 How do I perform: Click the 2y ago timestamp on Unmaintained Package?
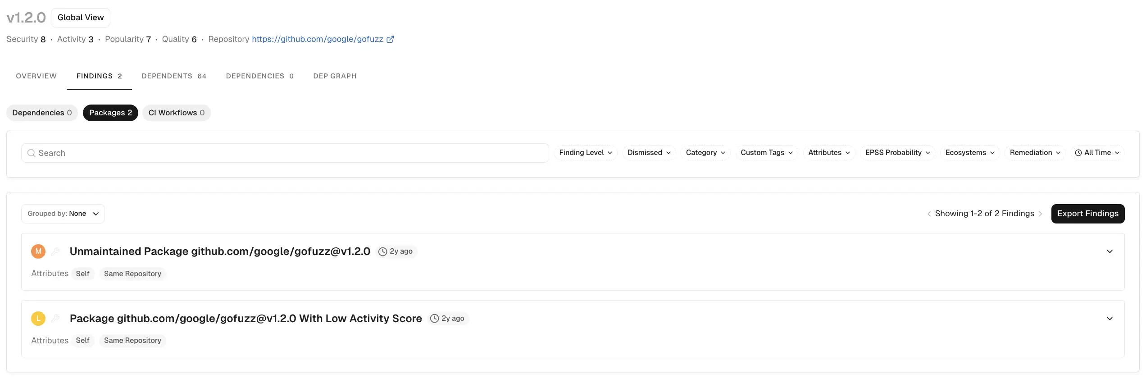click(396, 251)
